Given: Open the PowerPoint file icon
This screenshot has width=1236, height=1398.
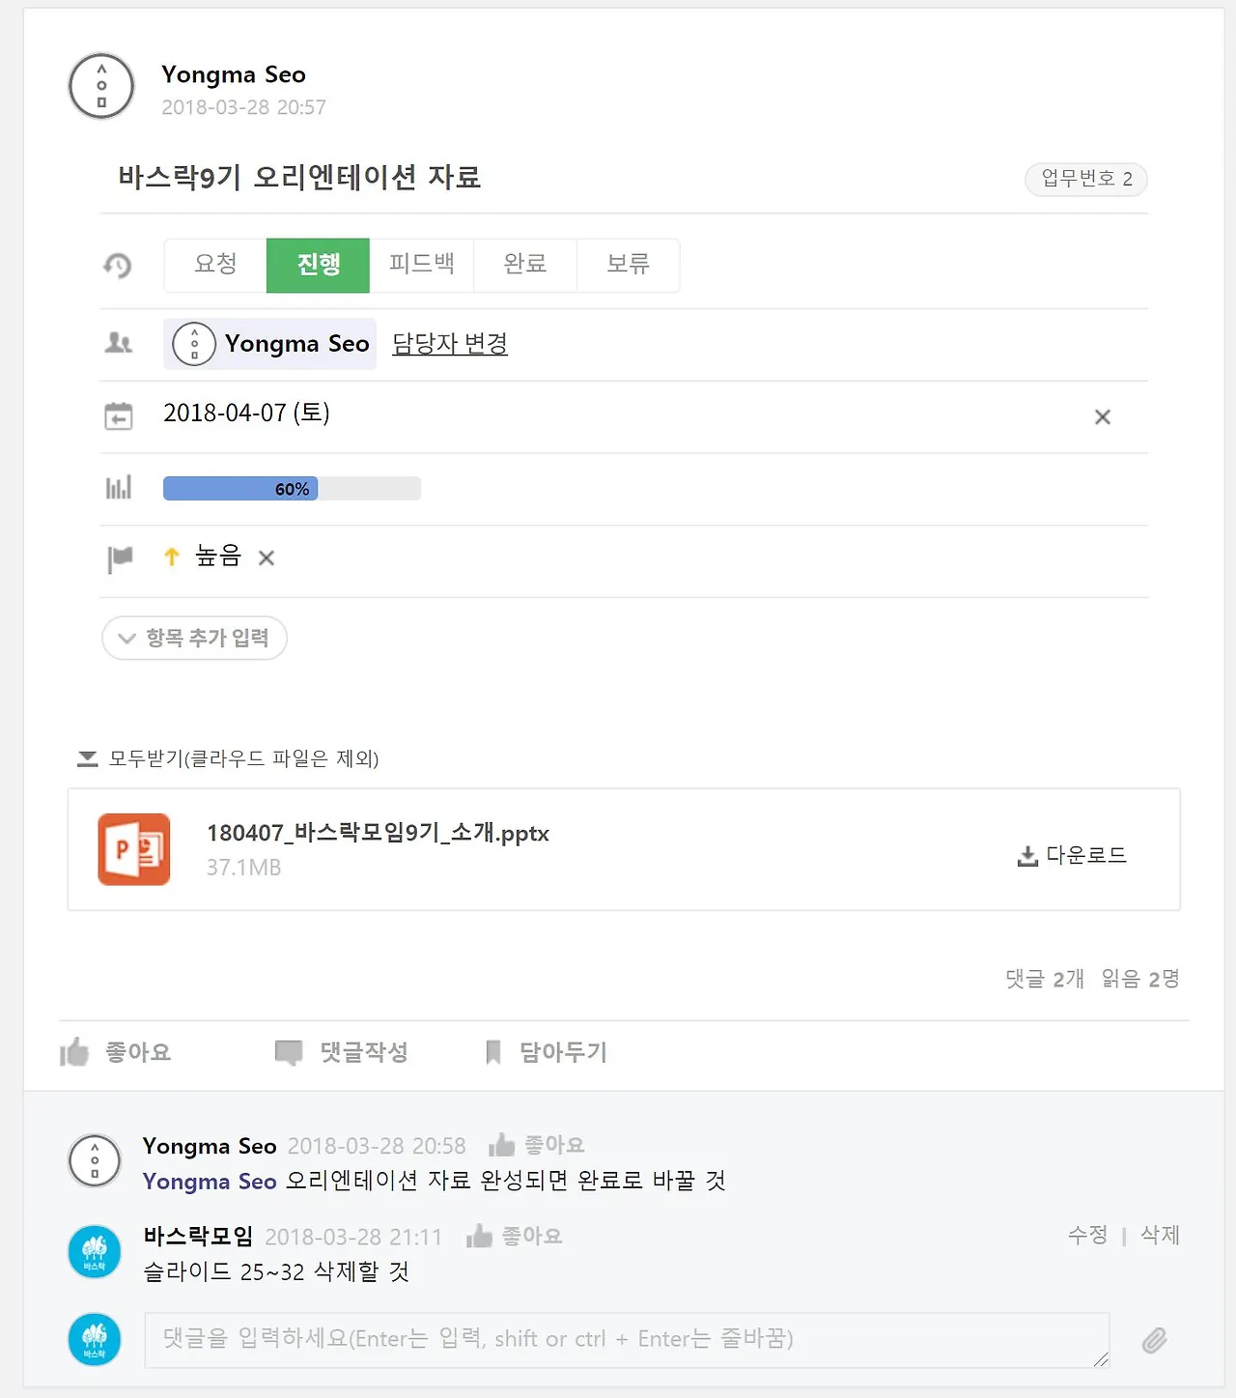Looking at the screenshot, I should point(134,849).
